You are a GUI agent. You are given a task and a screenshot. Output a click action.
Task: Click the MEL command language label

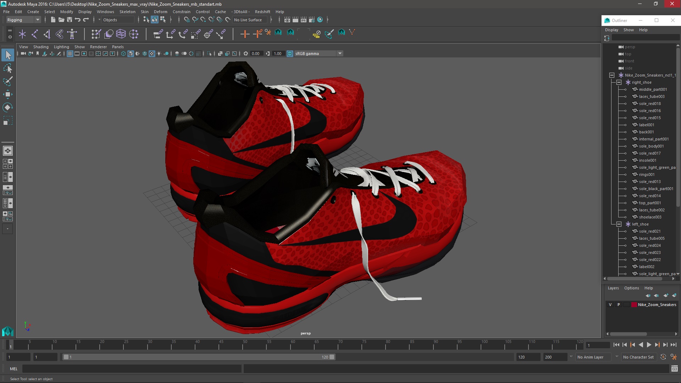point(13,369)
